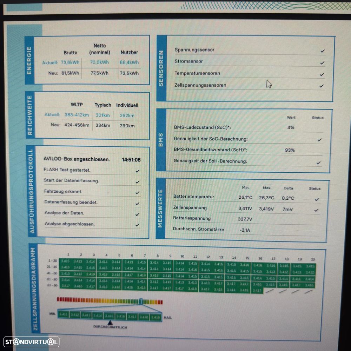Viewport: 351px width, 351px height.
Task: Click the current Netto value 70,0kWh
Action: click(99, 62)
